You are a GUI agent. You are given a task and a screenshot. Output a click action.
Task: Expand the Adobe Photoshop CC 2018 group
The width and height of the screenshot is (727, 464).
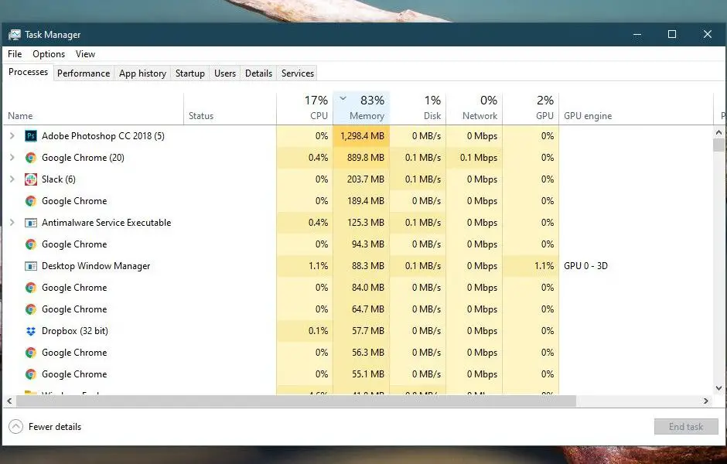pyautogui.click(x=12, y=136)
